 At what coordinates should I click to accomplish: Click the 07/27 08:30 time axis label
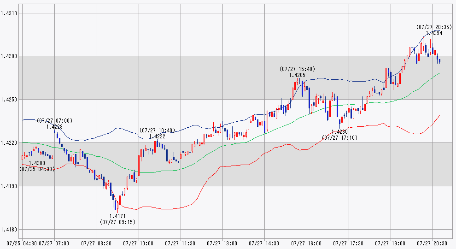coord(96,243)
